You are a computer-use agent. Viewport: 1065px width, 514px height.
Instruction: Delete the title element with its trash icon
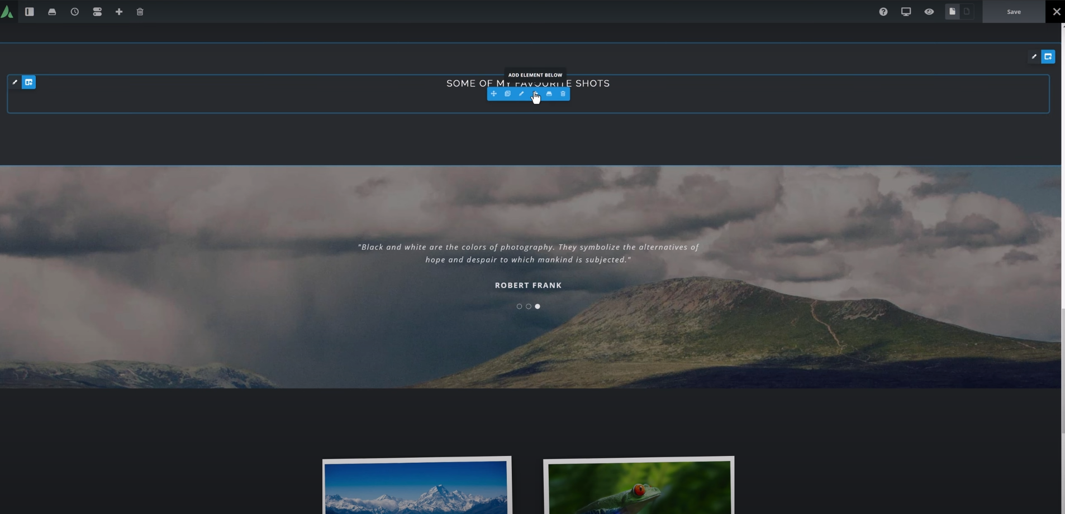point(563,94)
